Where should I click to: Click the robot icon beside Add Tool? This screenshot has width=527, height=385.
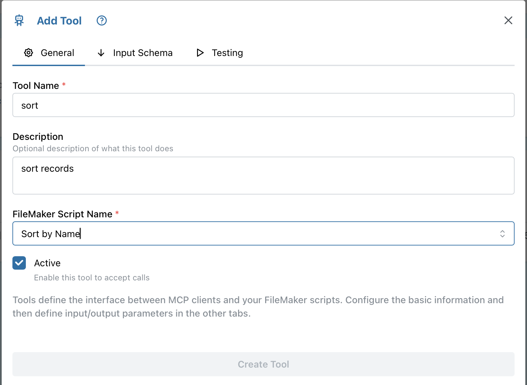tap(19, 20)
